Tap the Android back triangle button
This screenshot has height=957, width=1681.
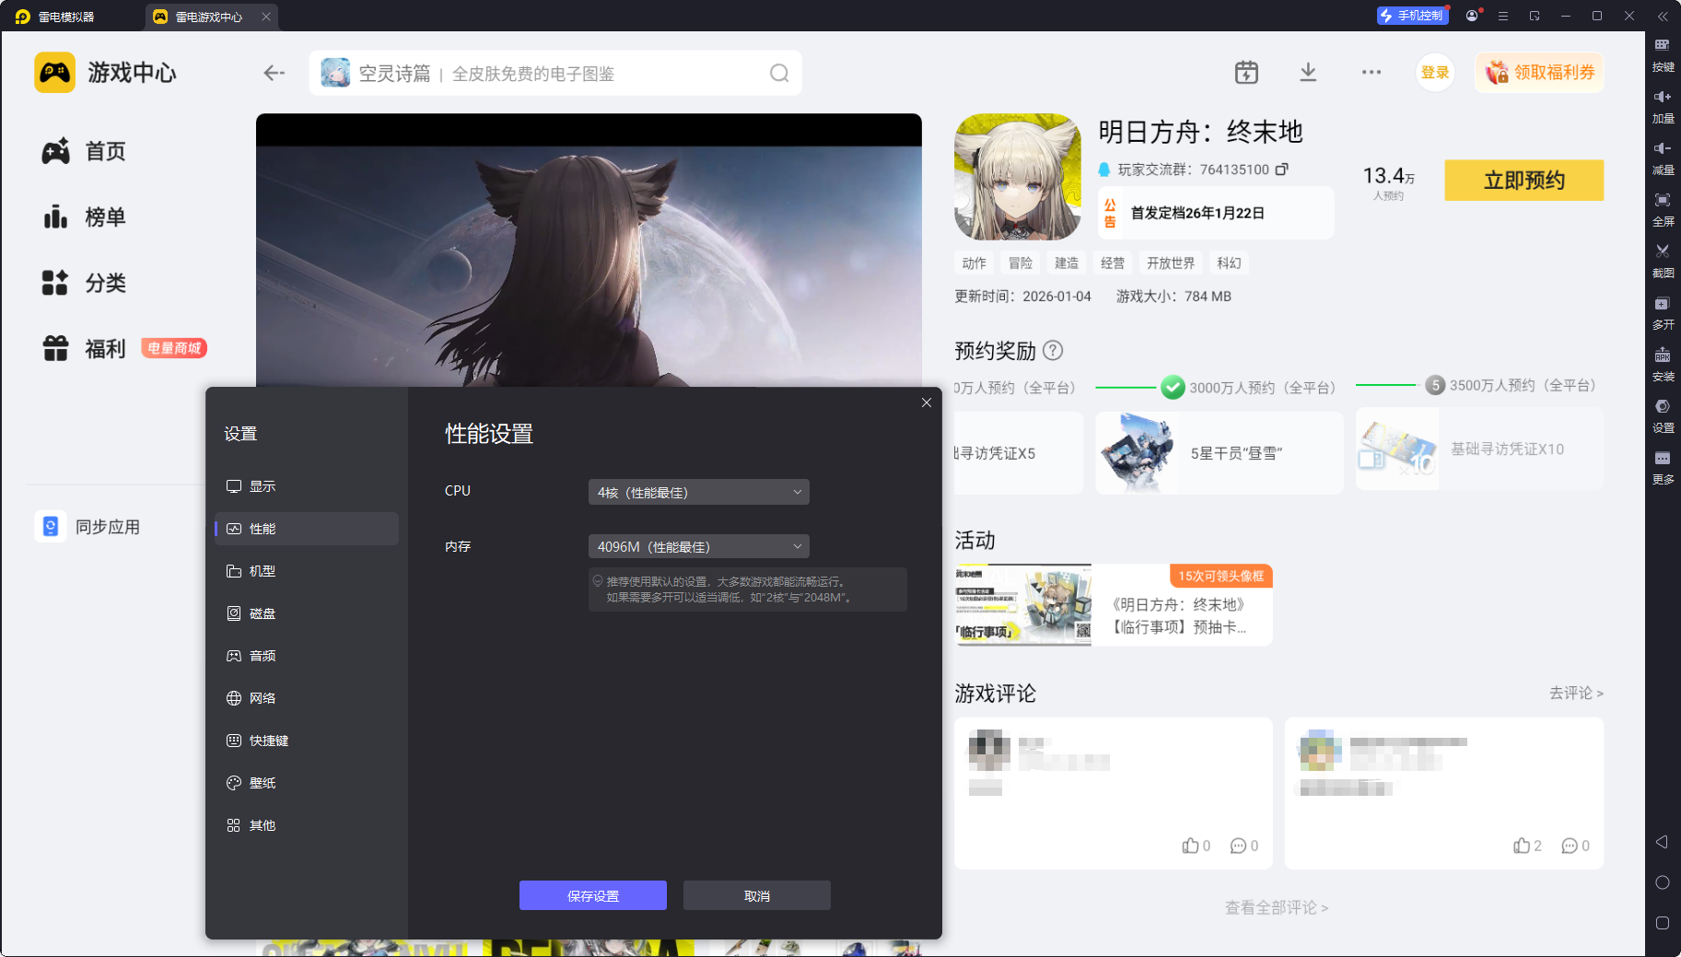pyautogui.click(x=1663, y=842)
